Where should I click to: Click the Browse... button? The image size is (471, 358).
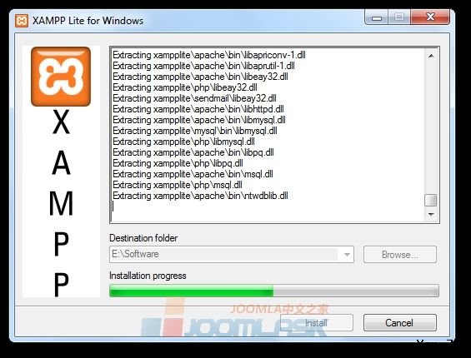pos(400,255)
